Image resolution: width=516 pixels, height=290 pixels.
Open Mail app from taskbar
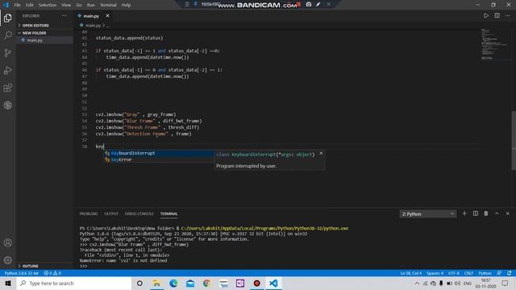pyautogui.click(x=190, y=283)
